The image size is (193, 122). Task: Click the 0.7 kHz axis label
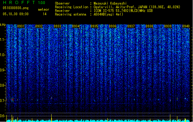(2, 101)
